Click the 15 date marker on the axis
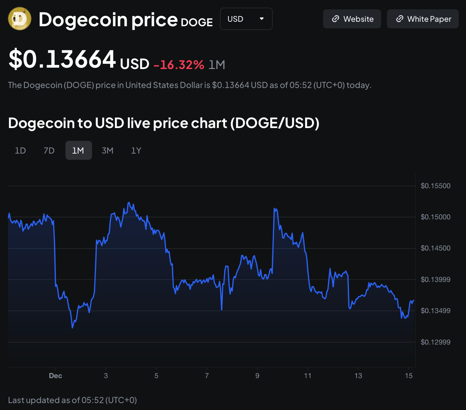The image size is (466, 410). (x=409, y=376)
